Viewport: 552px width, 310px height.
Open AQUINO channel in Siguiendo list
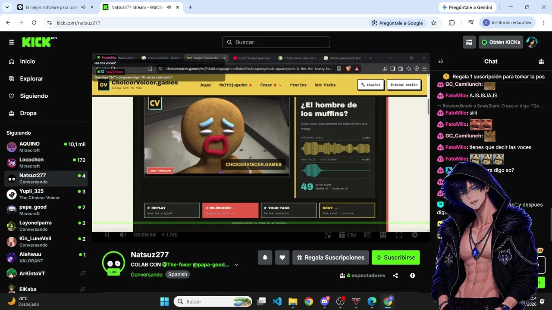click(46, 147)
